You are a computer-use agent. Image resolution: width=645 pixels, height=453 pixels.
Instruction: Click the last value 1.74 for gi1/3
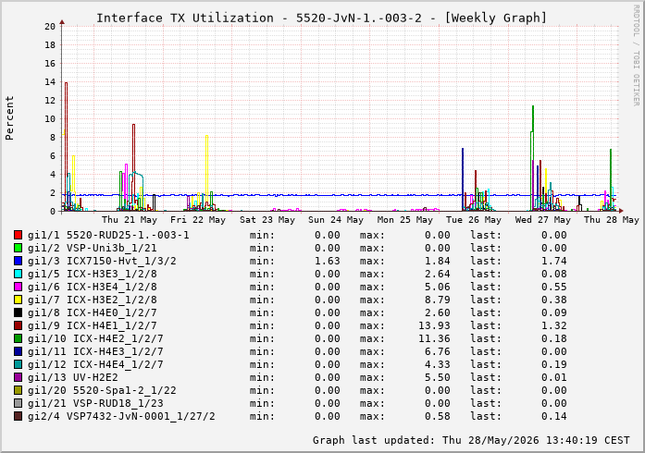click(554, 261)
